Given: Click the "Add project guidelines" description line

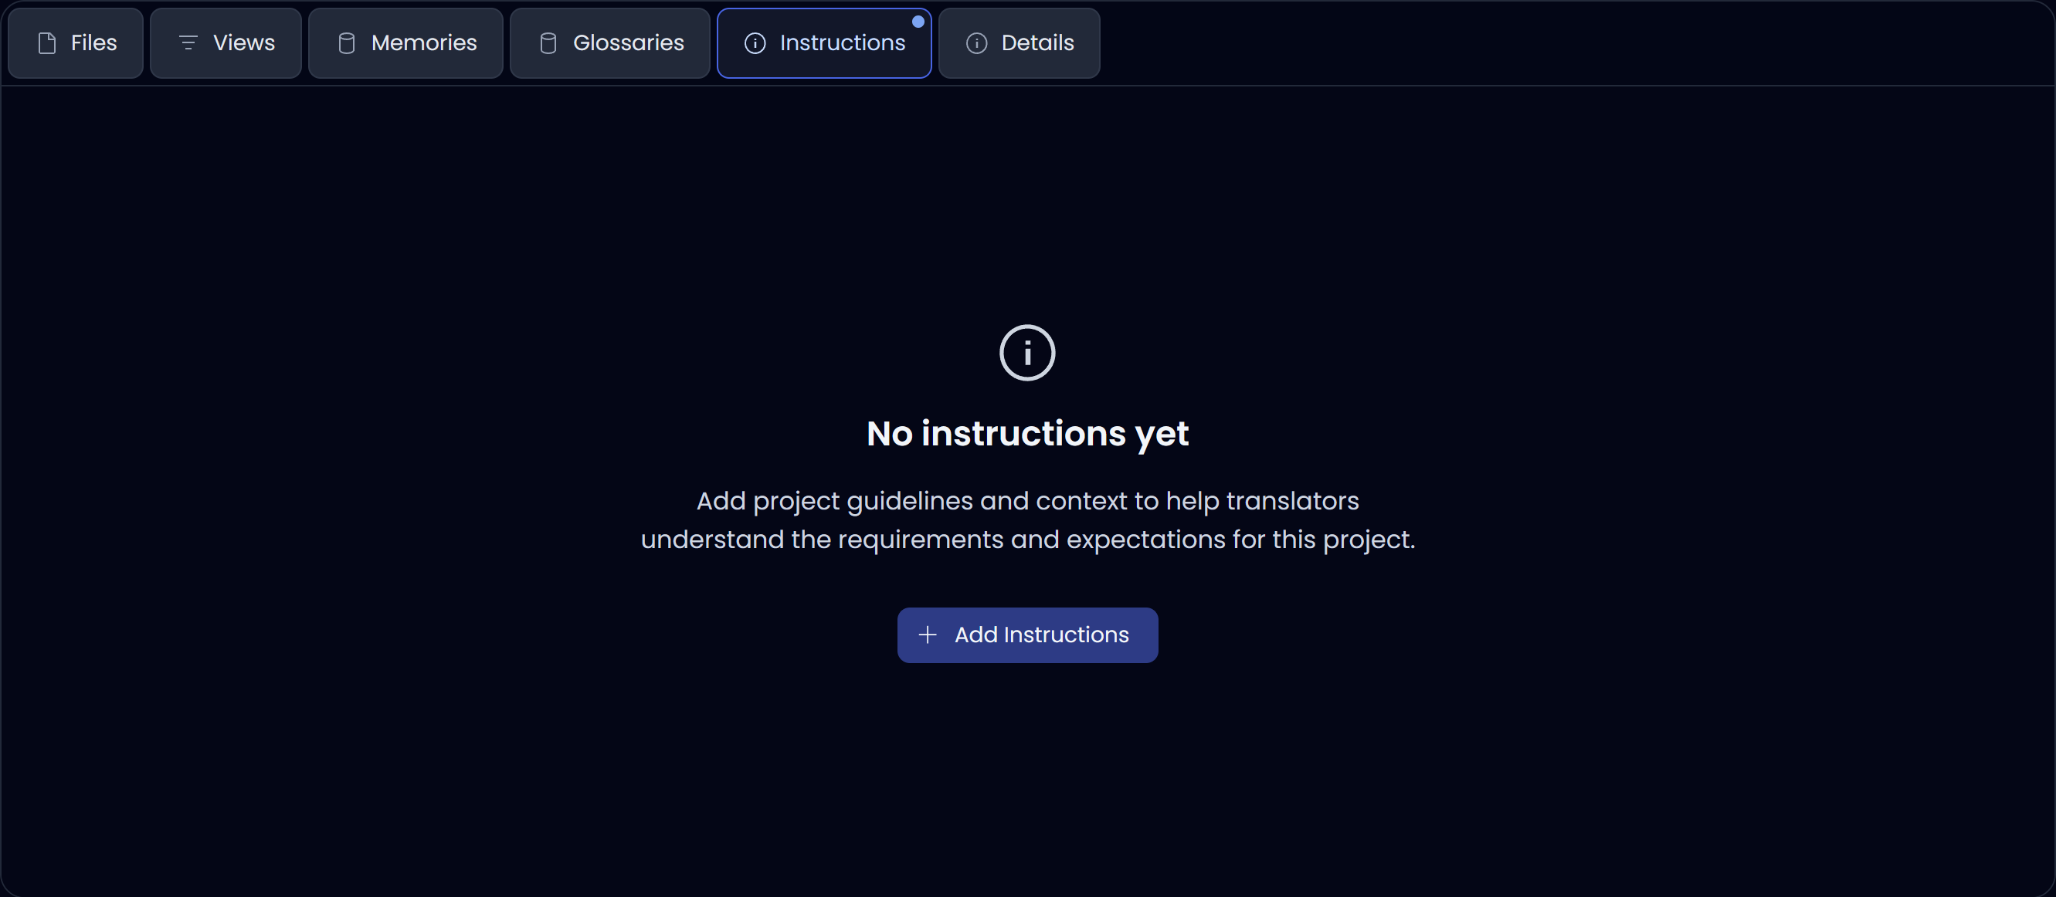Looking at the screenshot, I should click(x=1027, y=501).
